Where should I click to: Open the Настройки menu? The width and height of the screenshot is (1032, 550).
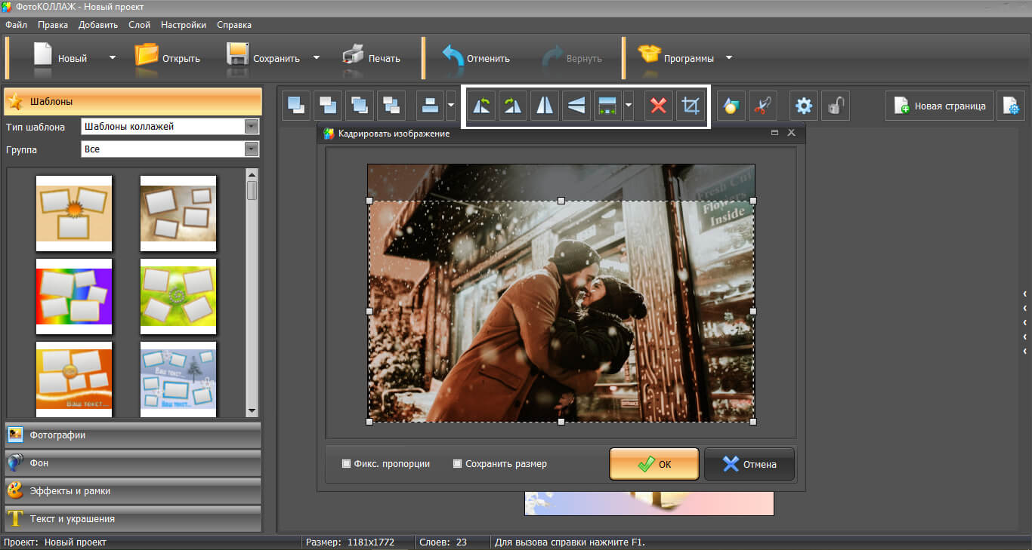click(183, 25)
